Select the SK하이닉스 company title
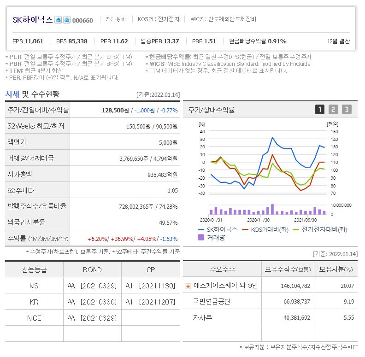The image size is (365, 357). 33,20
